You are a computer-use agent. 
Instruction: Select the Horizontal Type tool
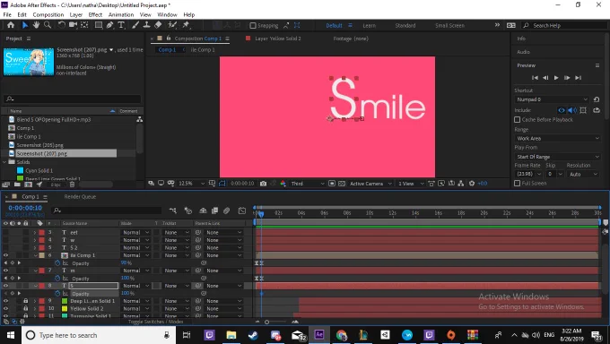coord(121,25)
